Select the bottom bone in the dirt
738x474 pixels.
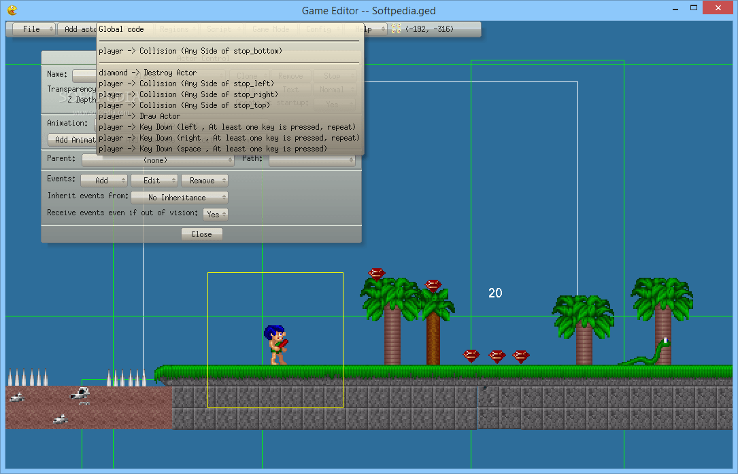pos(61,419)
